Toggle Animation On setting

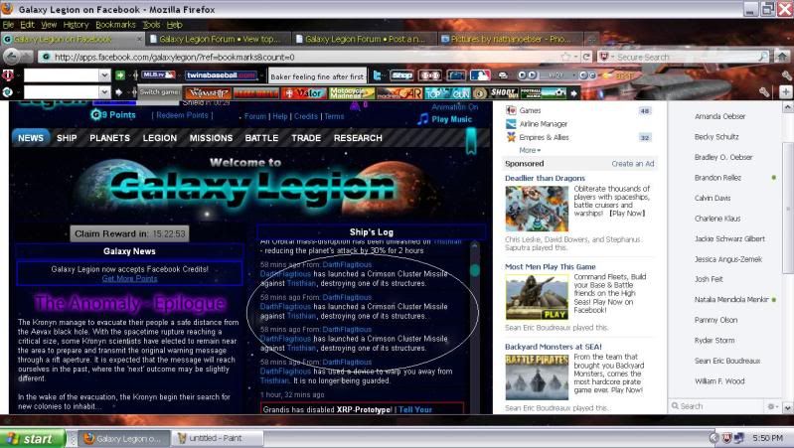tap(455, 107)
